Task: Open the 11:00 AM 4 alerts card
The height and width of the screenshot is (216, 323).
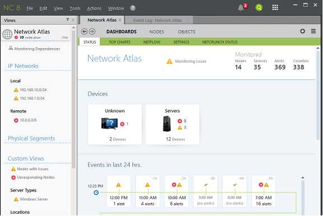Action: point(147,191)
